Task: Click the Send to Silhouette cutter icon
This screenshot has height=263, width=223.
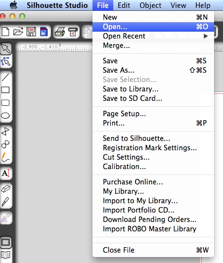Action: pos(73,32)
